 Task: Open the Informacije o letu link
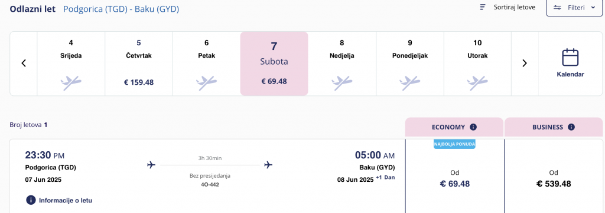point(65,200)
